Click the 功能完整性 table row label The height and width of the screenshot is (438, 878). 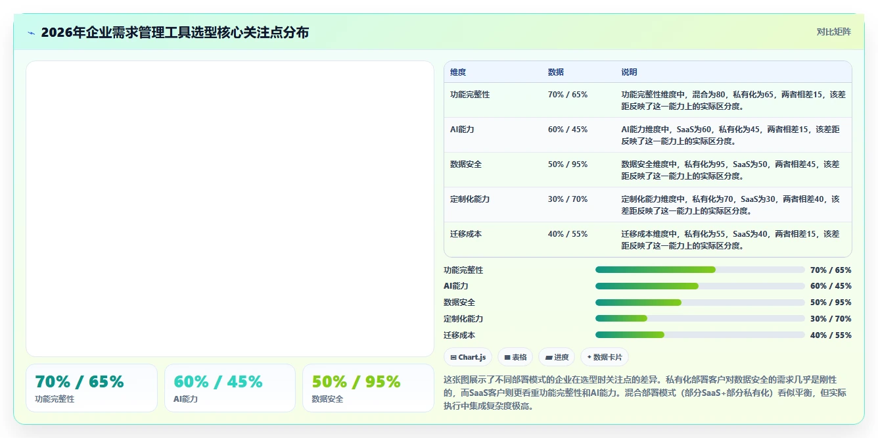(x=470, y=95)
